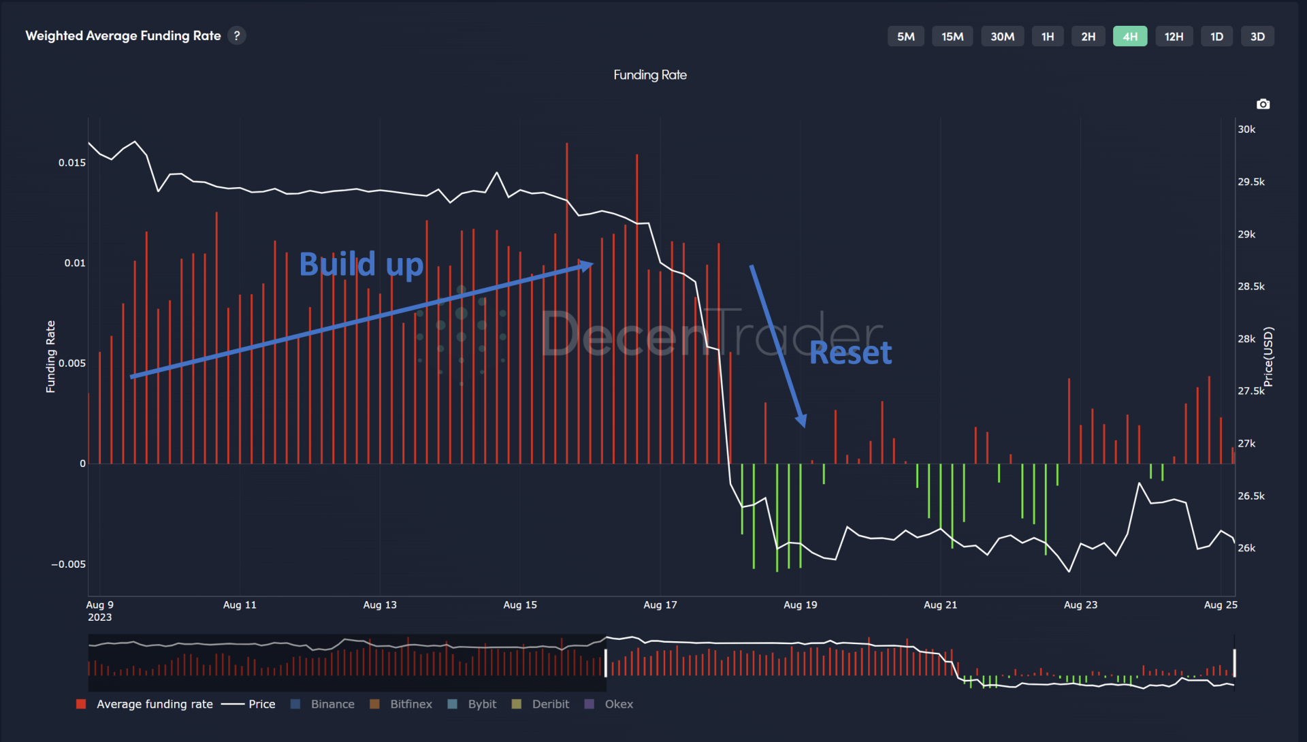
Task: Toggle the Binance legend square
Action: 295,704
